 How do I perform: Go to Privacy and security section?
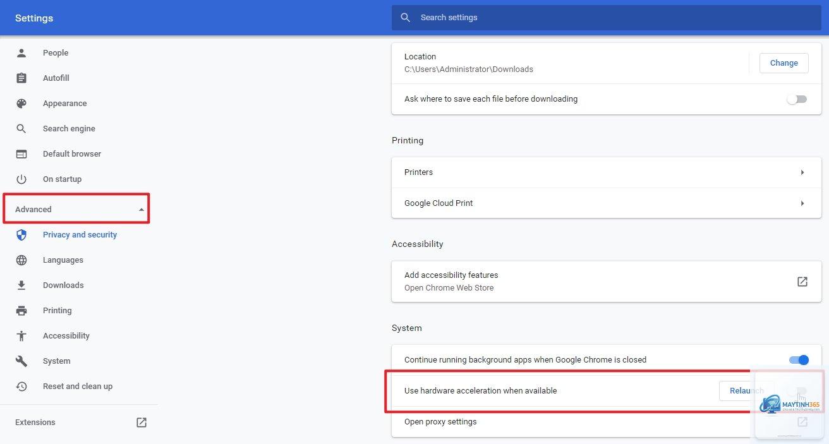point(79,235)
